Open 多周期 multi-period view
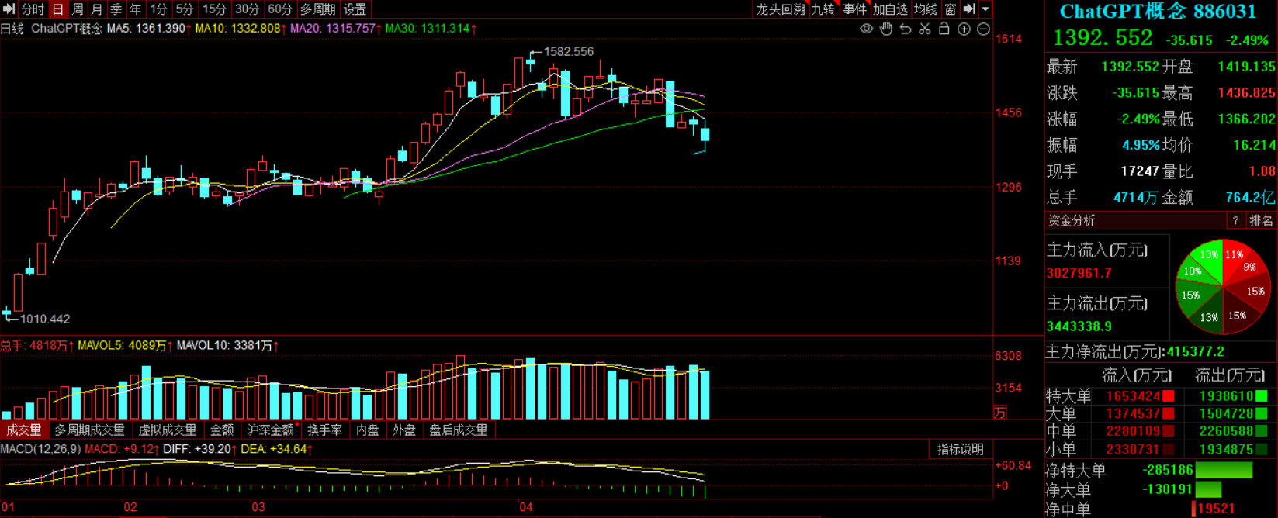 pos(318,9)
